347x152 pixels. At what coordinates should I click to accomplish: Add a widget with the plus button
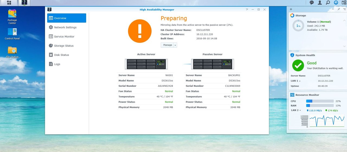tap(291, 9)
